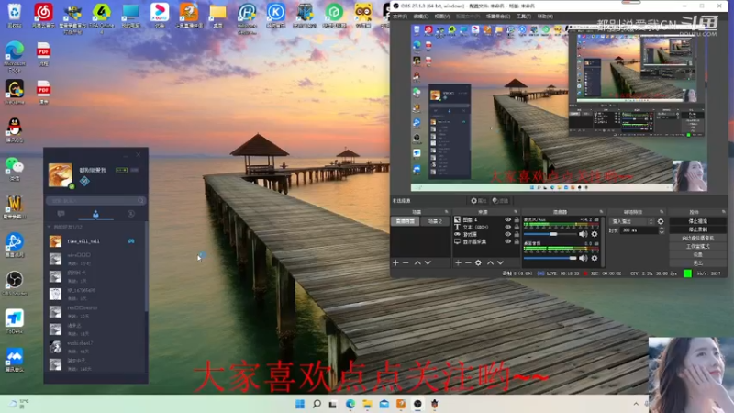
Task: Adjust 桌面音频 volume slider
Action: click(x=550, y=258)
